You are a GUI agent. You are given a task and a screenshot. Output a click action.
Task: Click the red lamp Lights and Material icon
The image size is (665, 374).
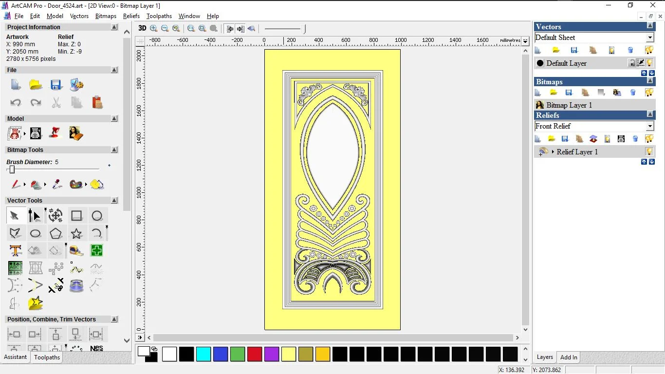(x=55, y=133)
